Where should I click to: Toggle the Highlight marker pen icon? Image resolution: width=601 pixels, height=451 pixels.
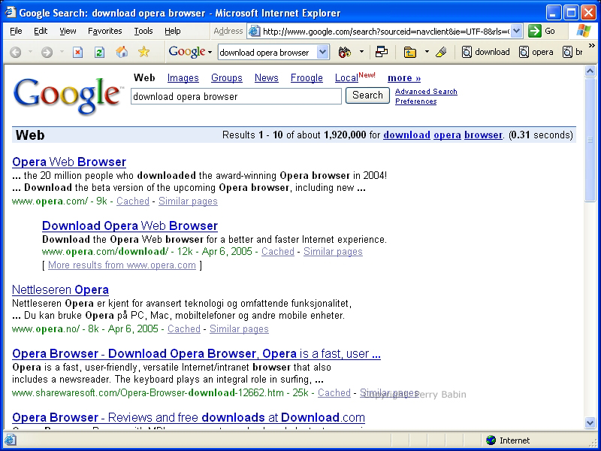click(x=441, y=52)
